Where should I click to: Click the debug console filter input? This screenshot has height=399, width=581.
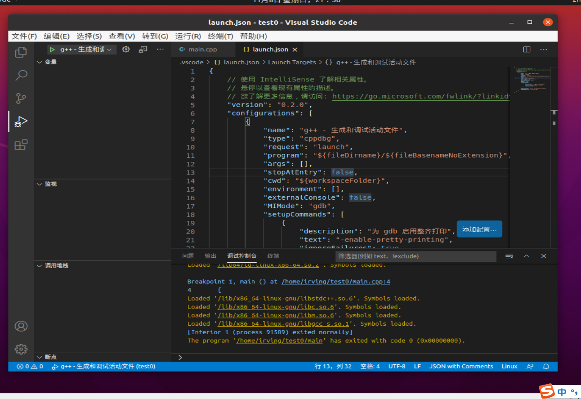click(x=416, y=256)
